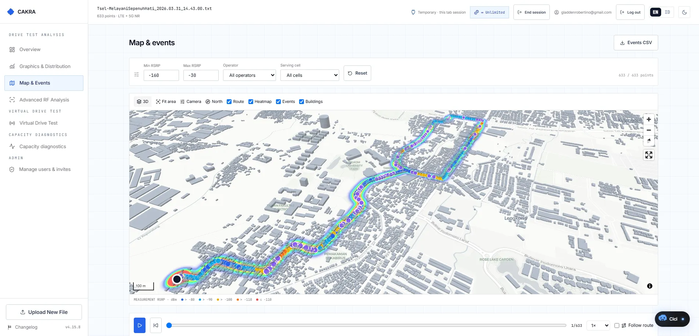Zoom in on the map
The width and height of the screenshot is (699, 336).
coord(649,119)
